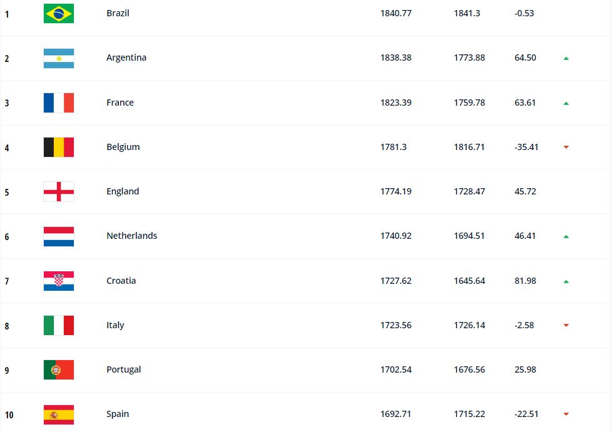612x432 pixels.
Task: Open the Netherlands team name link
Action: pyautogui.click(x=131, y=236)
